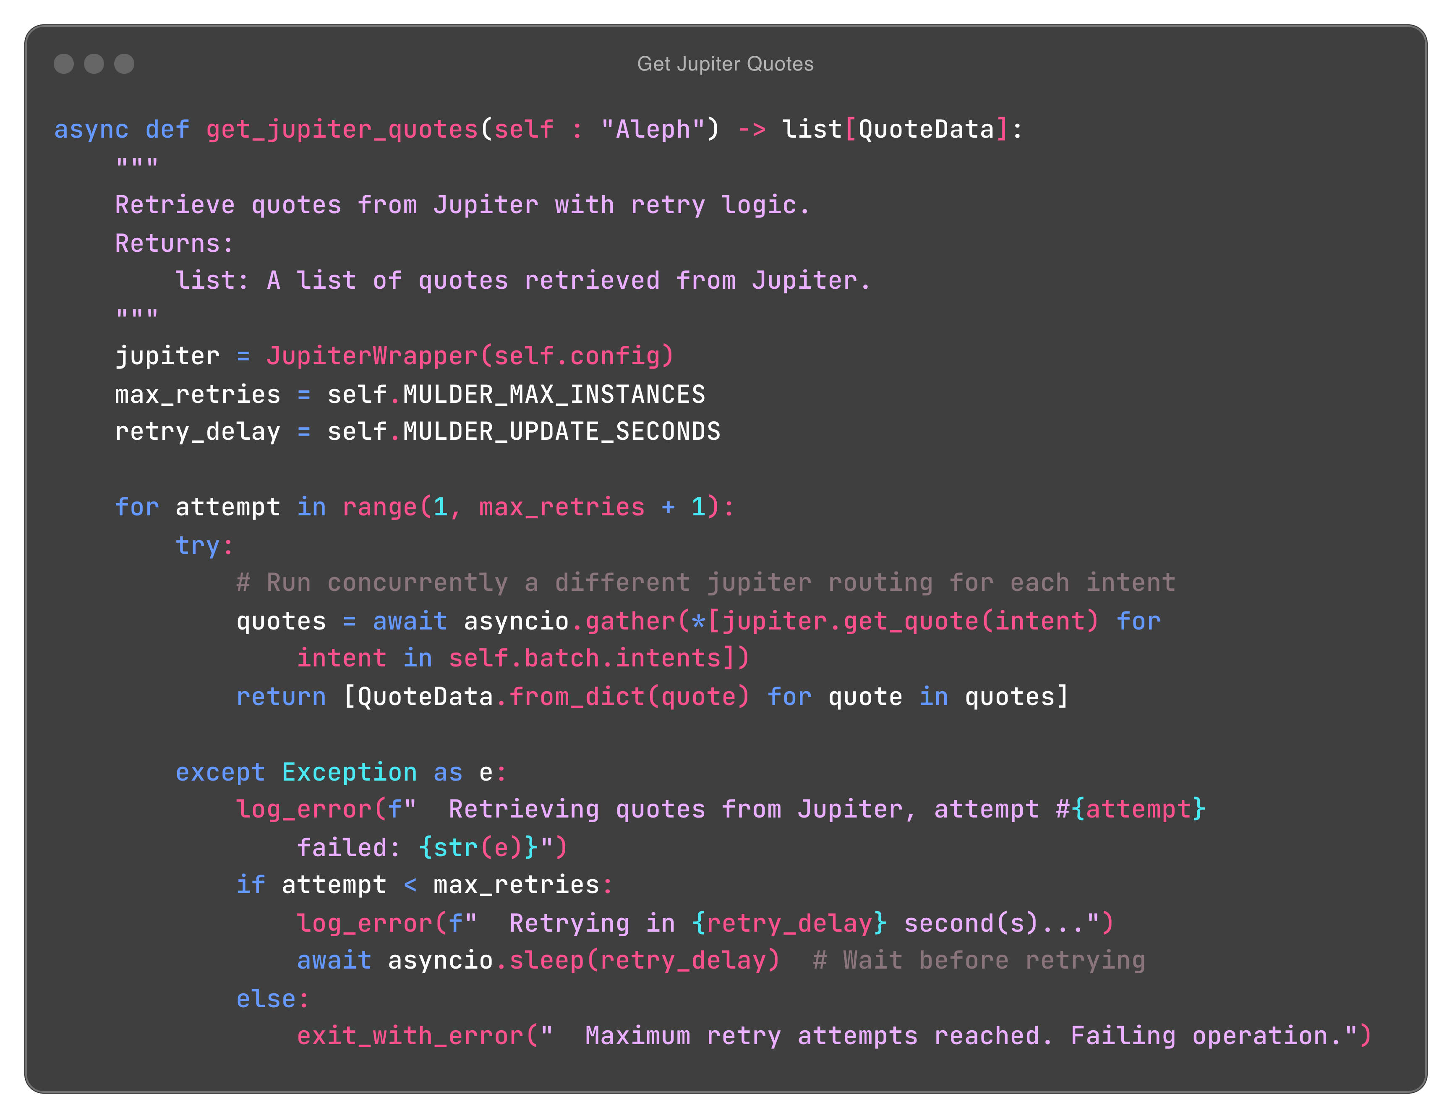The height and width of the screenshot is (1118, 1452).
Task: Click the first log_error call
Action: (304, 810)
